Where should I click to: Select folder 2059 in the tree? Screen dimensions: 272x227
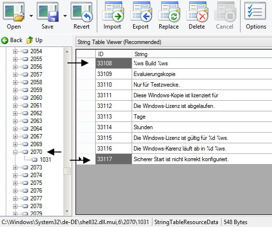[x=32, y=90]
